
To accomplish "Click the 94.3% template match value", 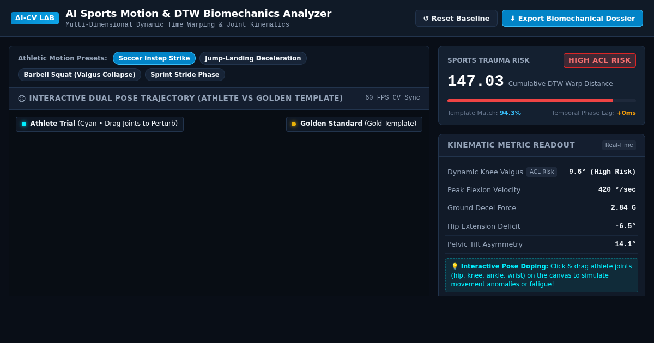I will (510, 113).
